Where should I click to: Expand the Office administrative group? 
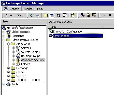[x=8, y=72]
